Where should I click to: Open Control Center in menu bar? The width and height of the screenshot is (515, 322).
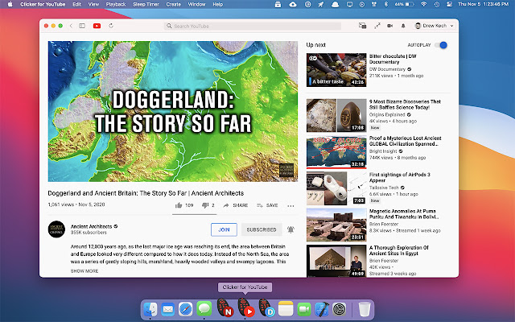pos(449,4)
